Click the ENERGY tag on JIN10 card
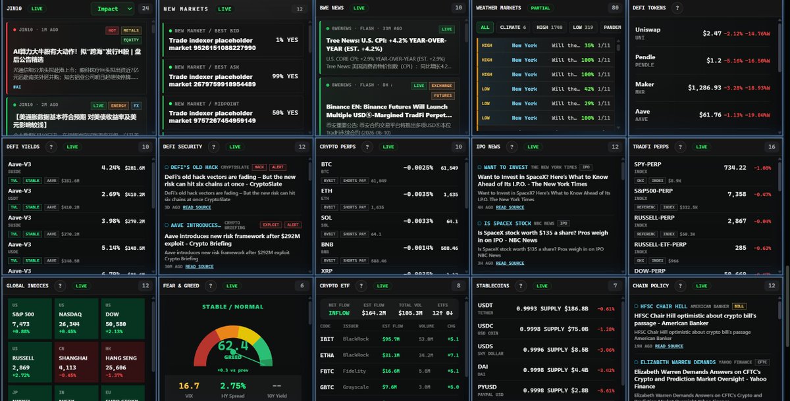790x401 pixels. (x=118, y=105)
